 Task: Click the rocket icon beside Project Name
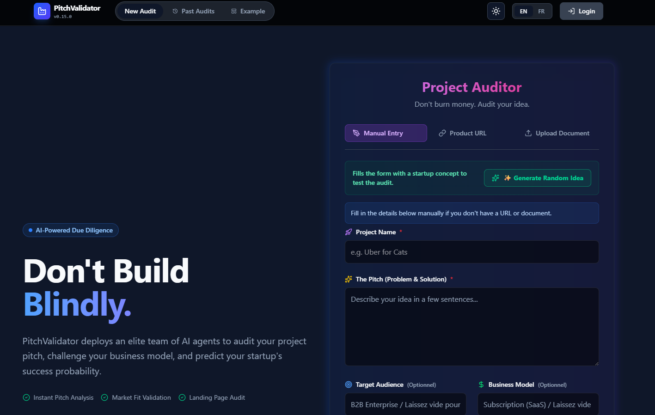pos(348,232)
